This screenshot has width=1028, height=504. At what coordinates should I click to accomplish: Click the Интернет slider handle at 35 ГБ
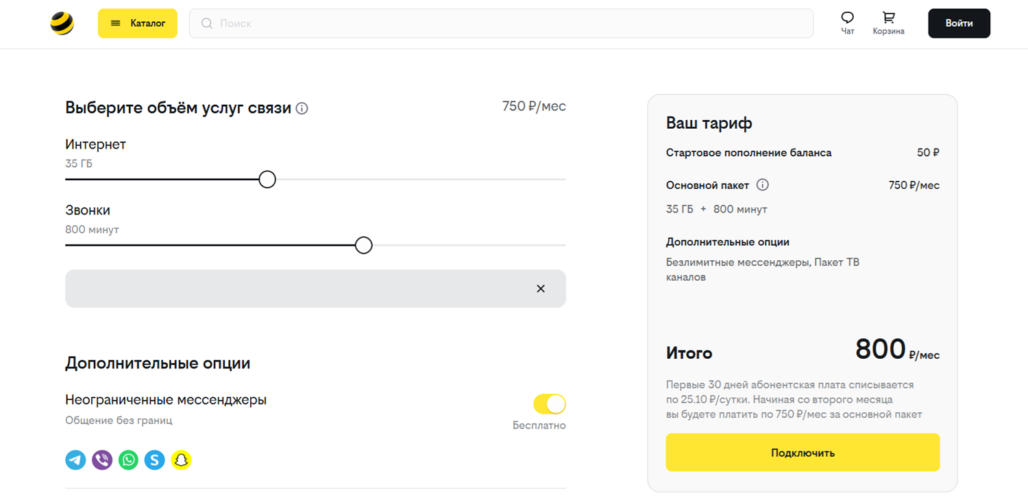267,179
